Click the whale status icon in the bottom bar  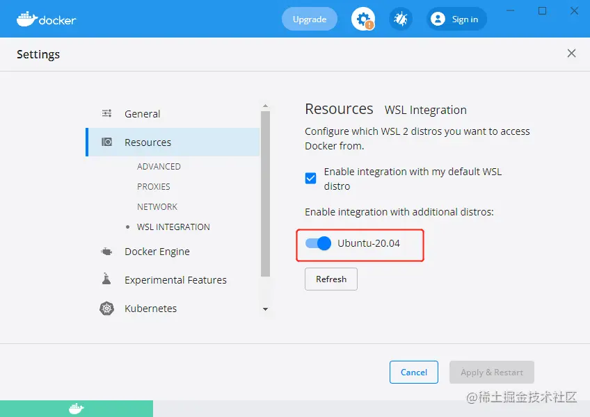[77, 409]
